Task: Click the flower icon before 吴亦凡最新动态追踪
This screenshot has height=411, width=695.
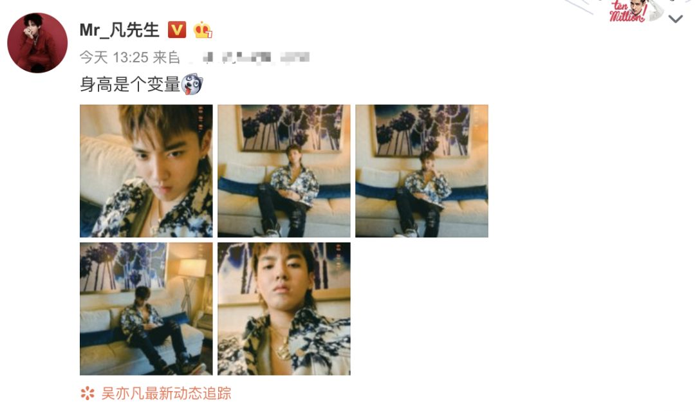Action: pyautogui.click(x=88, y=393)
